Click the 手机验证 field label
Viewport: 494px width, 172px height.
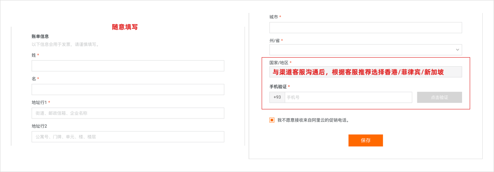pyautogui.click(x=278, y=86)
